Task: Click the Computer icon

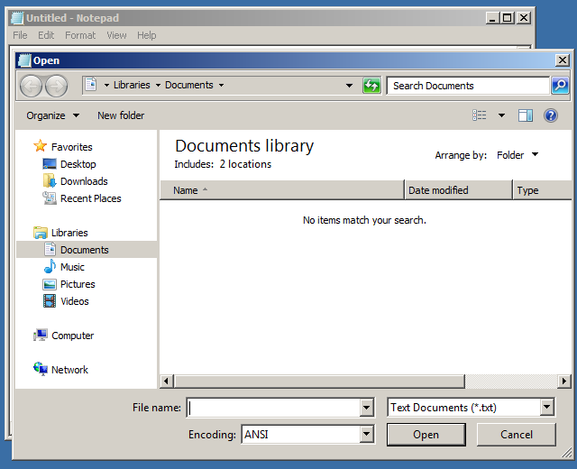Action: point(40,335)
